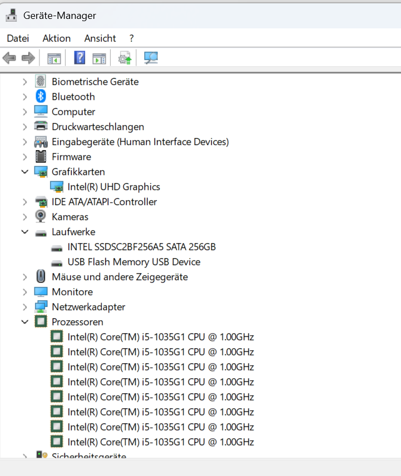This screenshot has height=476, width=401.
Task: Click the Intel(R) UHD Graphics device icon
Action: (x=57, y=187)
